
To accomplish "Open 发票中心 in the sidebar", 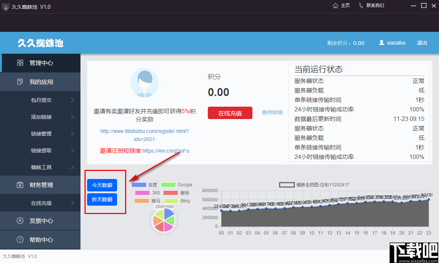I will click(40, 221).
